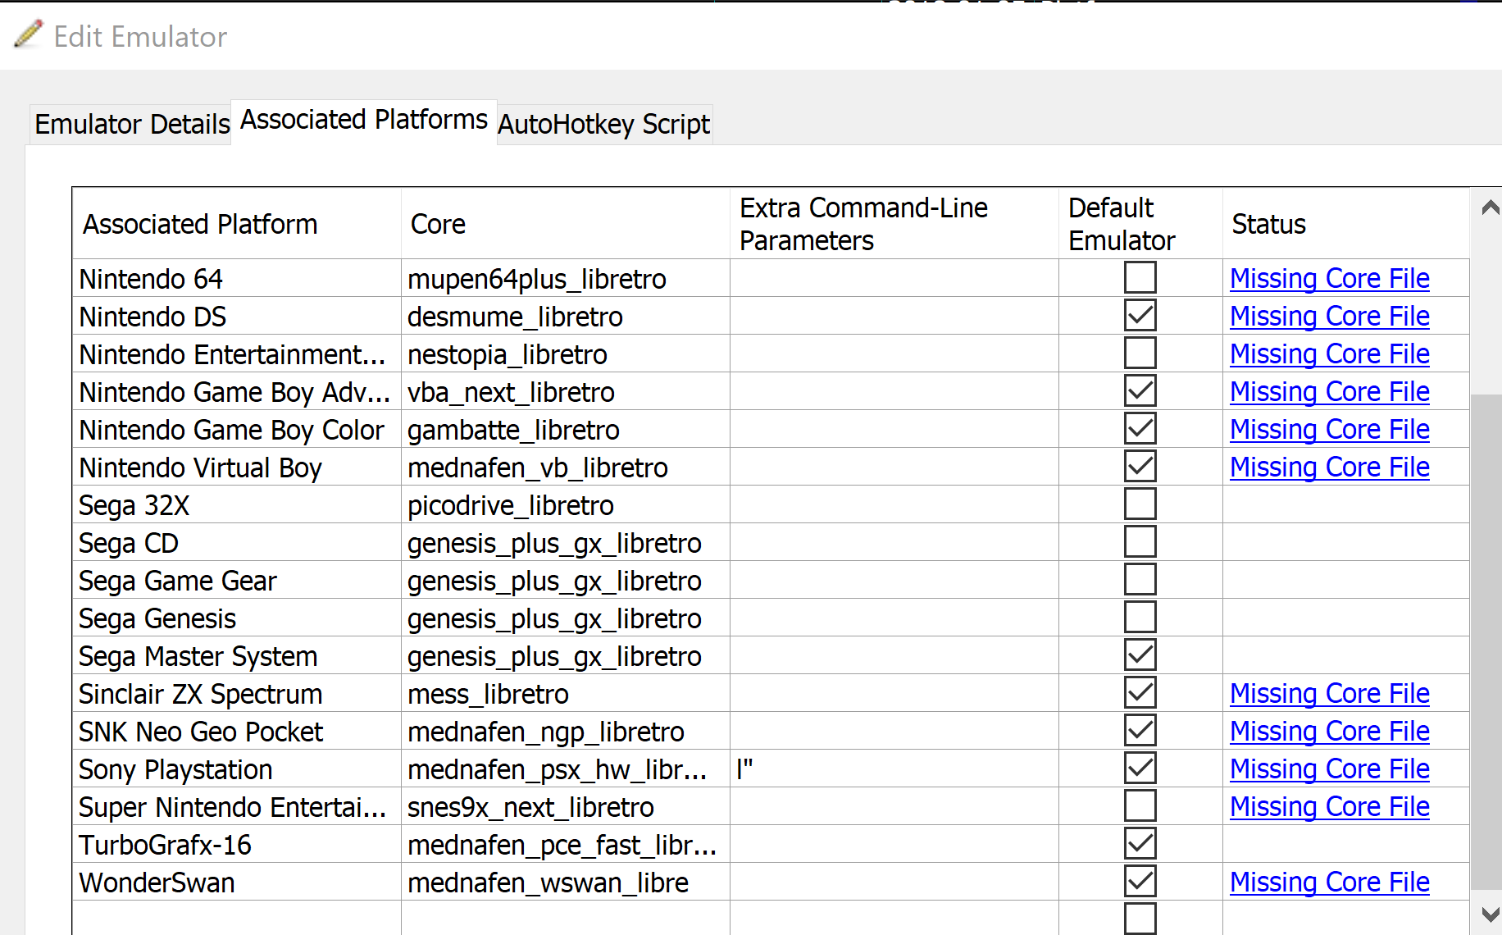The image size is (1502, 935).
Task: Click empty platform cell in the new row
Action: (x=237, y=919)
